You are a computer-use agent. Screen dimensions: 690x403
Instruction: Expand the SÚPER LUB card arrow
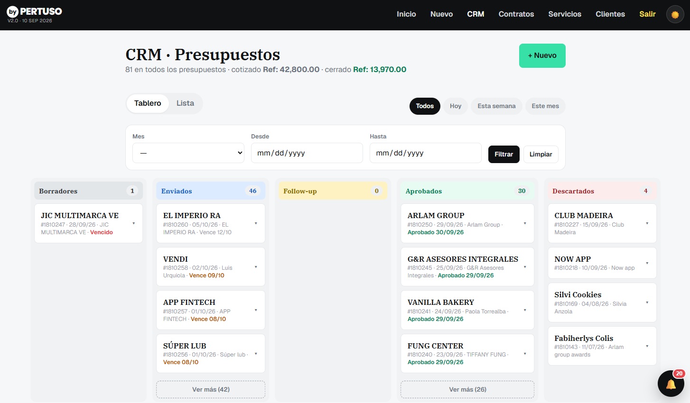coord(256,354)
